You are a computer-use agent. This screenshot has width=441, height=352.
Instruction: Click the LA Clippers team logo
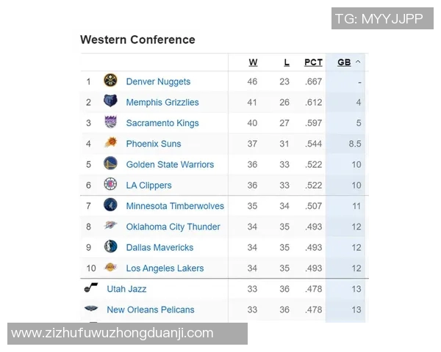point(110,185)
